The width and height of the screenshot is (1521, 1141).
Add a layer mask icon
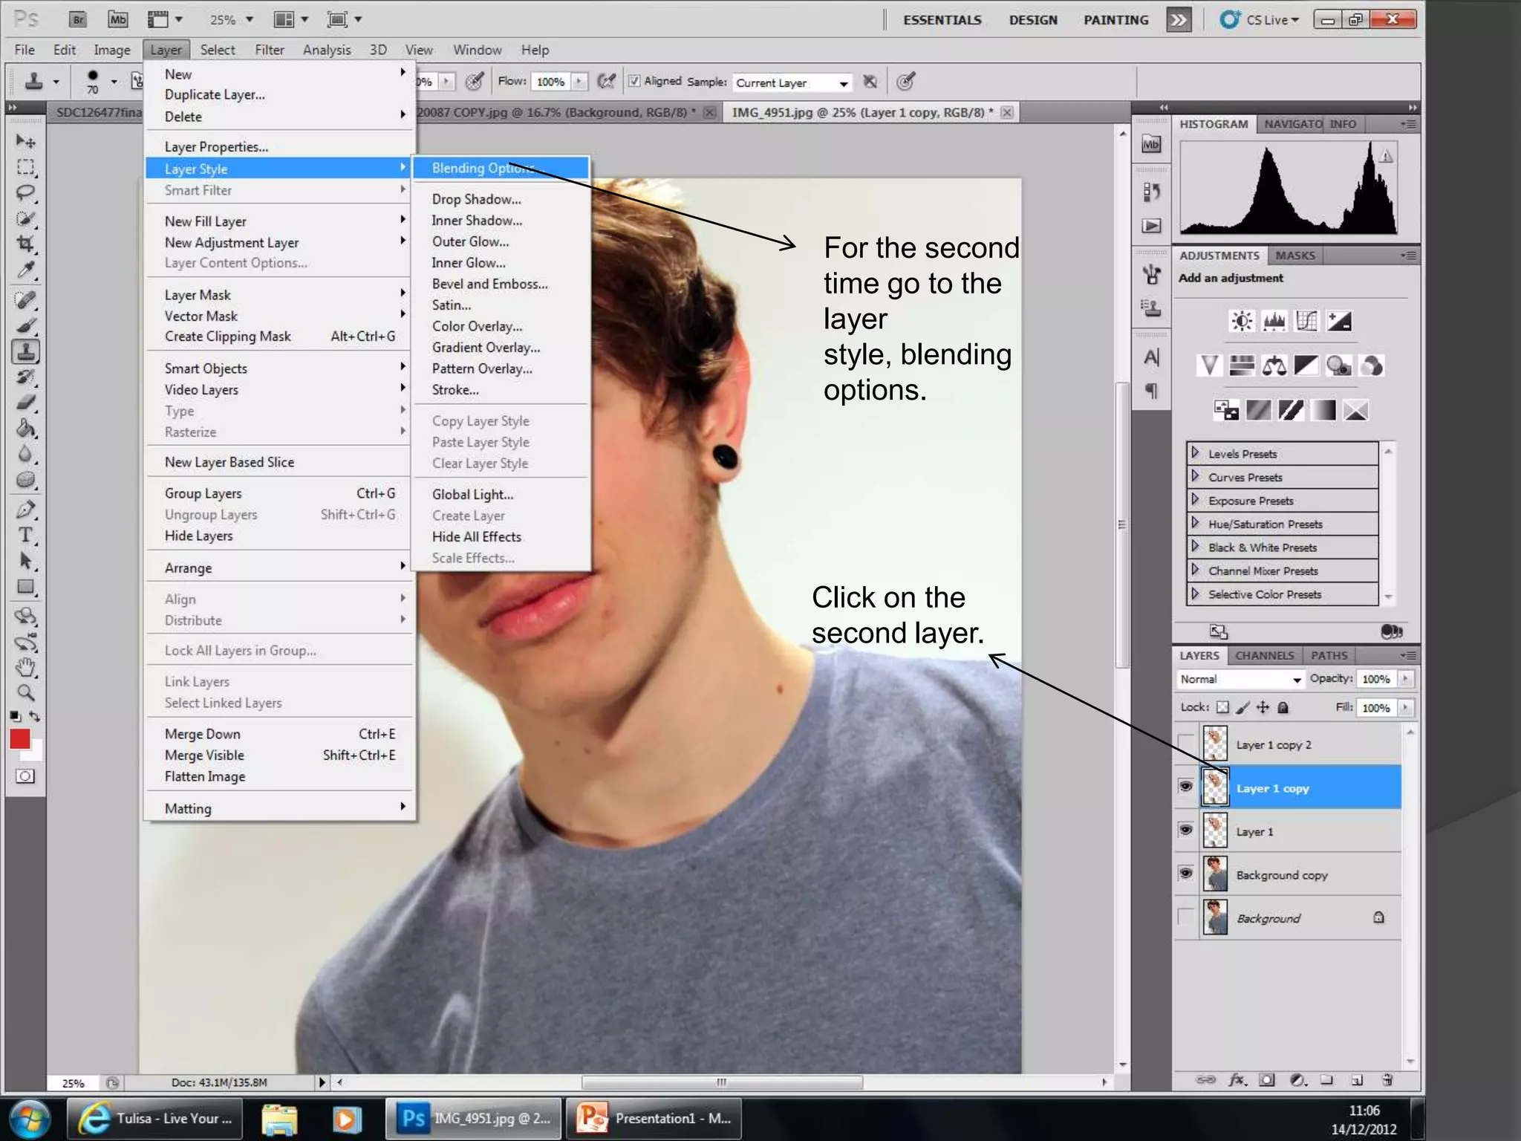coord(1267,1080)
